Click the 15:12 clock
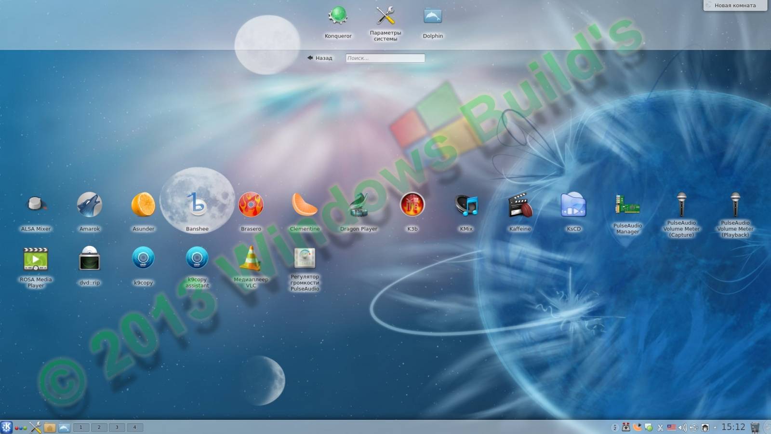The image size is (771, 434). point(733,427)
